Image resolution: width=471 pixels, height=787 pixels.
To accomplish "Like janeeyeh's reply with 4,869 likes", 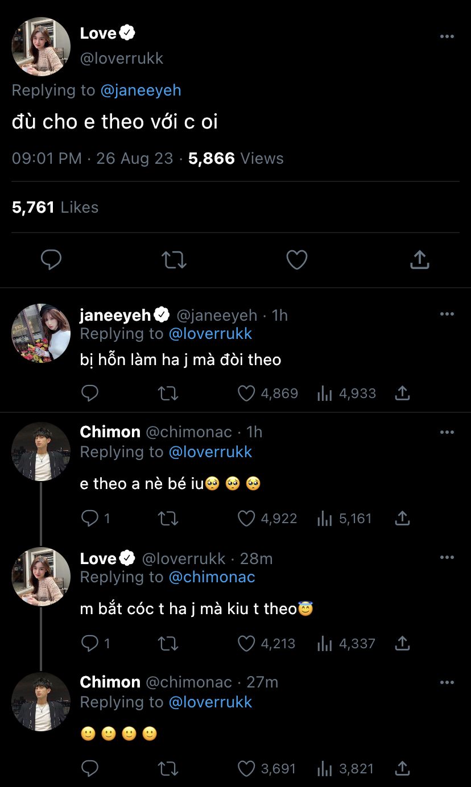I will (246, 393).
